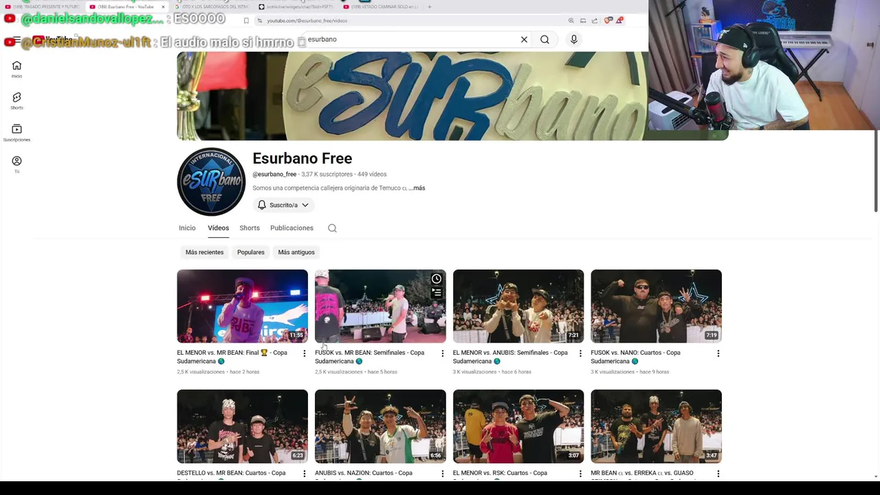
Task: Click the magnifier search button
Action: coord(544,39)
